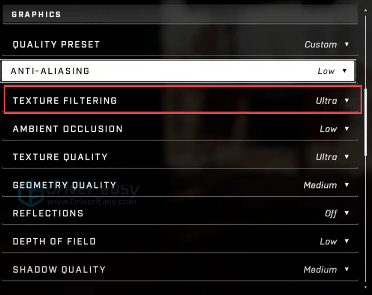Click the Geometry Quality arrow icon
372x295 pixels.
tap(347, 185)
